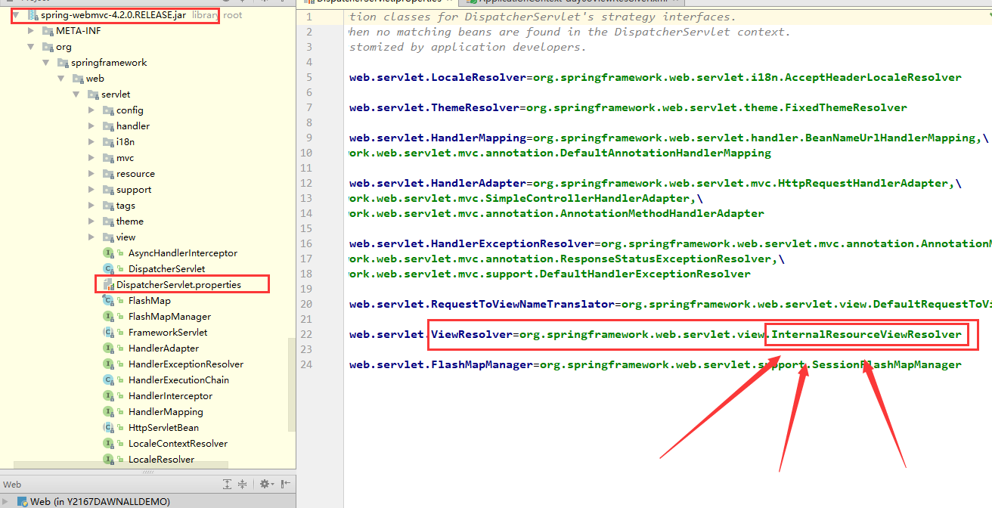Click the HandlerInterceptor interface icon

[110, 395]
